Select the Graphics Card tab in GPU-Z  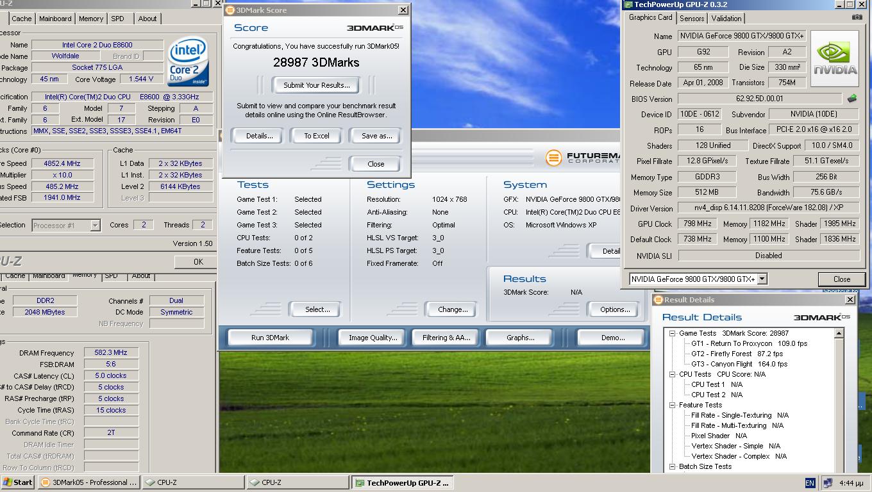point(651,18)
